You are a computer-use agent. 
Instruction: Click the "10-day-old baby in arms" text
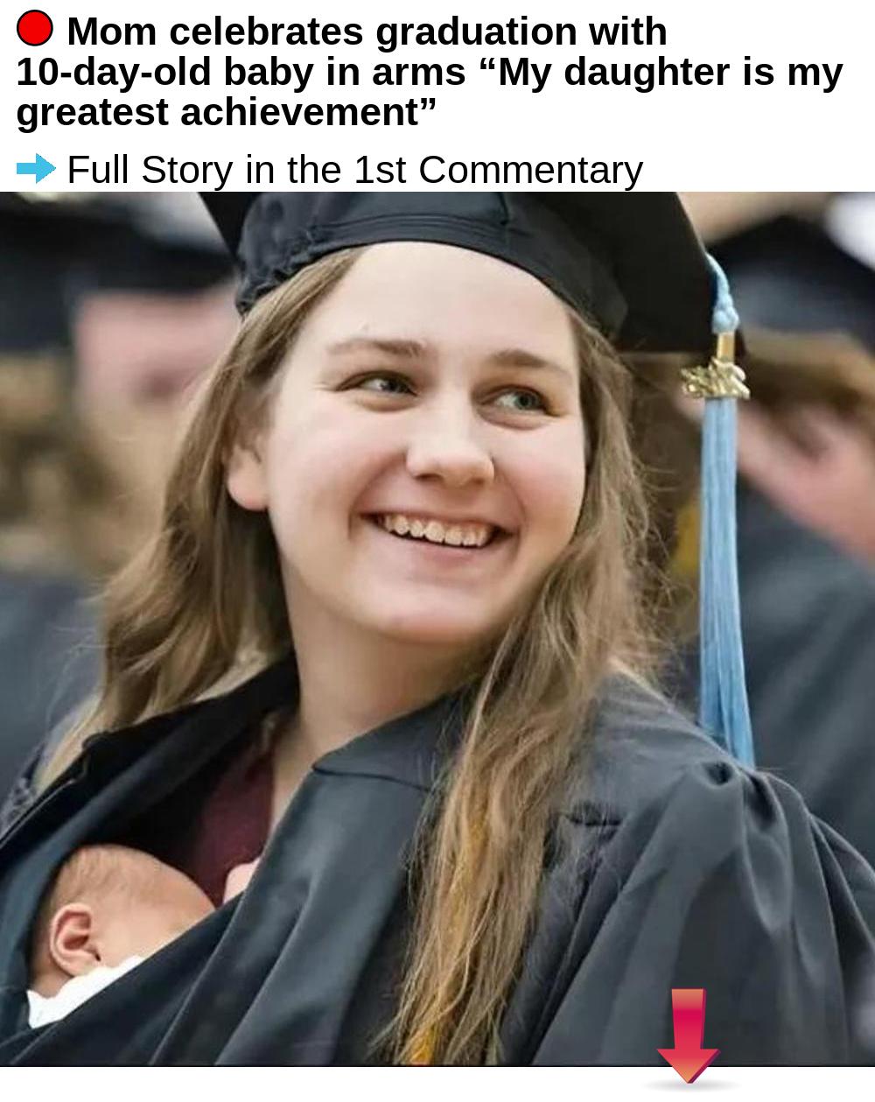click(241, 72)
